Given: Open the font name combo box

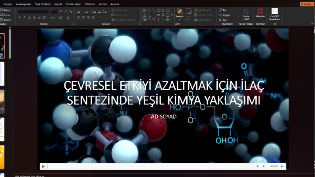Looking at the screenshot, I should pos(33,12).
